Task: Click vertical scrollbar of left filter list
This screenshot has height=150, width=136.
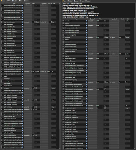Action: click(60, 76)
